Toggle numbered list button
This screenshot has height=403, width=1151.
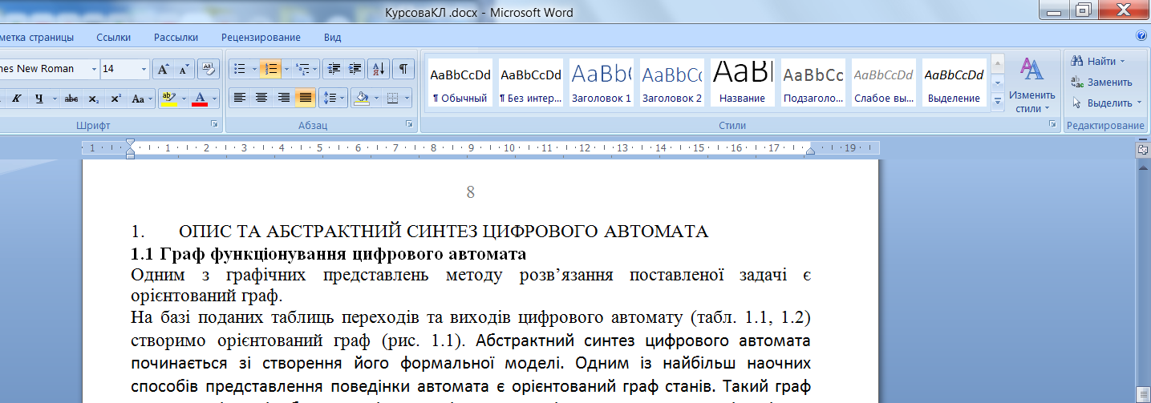270,69
